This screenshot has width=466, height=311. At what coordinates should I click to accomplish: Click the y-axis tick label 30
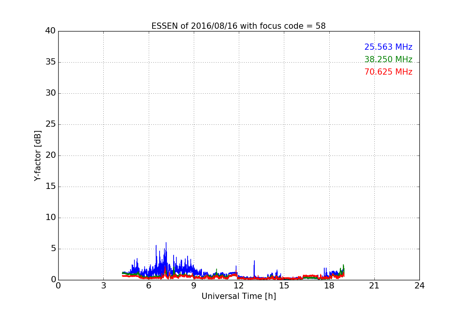click(50, 93)
